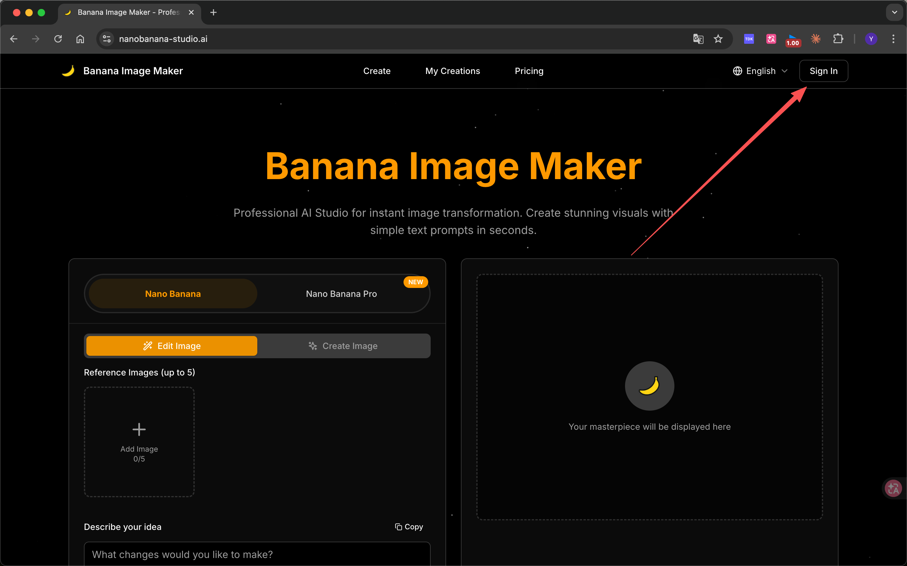The height and width of the screenshot is (566, 907).
Task: Focus the 'What changes would you like' field
Action: pos(257,554)
